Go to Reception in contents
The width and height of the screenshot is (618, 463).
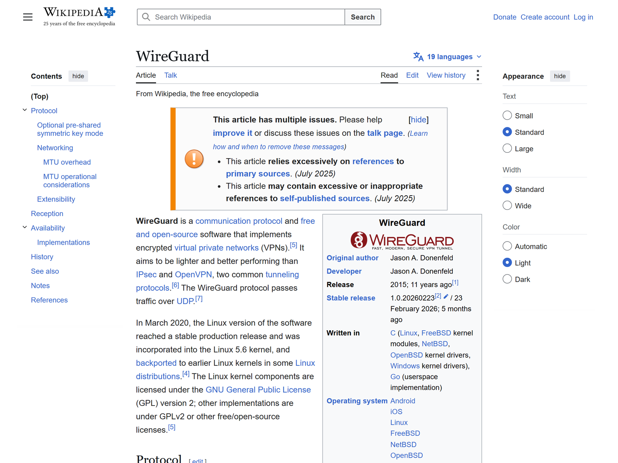click(x=47, y=213)
